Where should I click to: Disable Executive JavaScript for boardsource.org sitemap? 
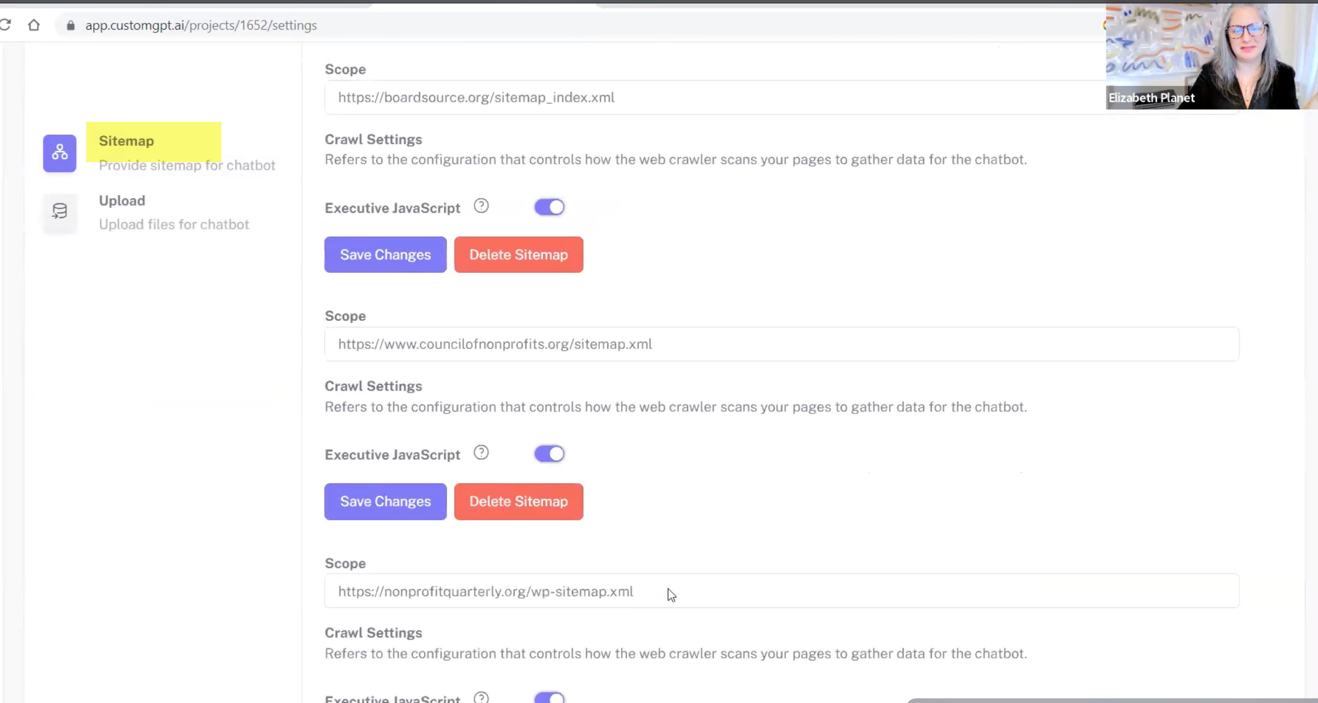click(549, 207)
